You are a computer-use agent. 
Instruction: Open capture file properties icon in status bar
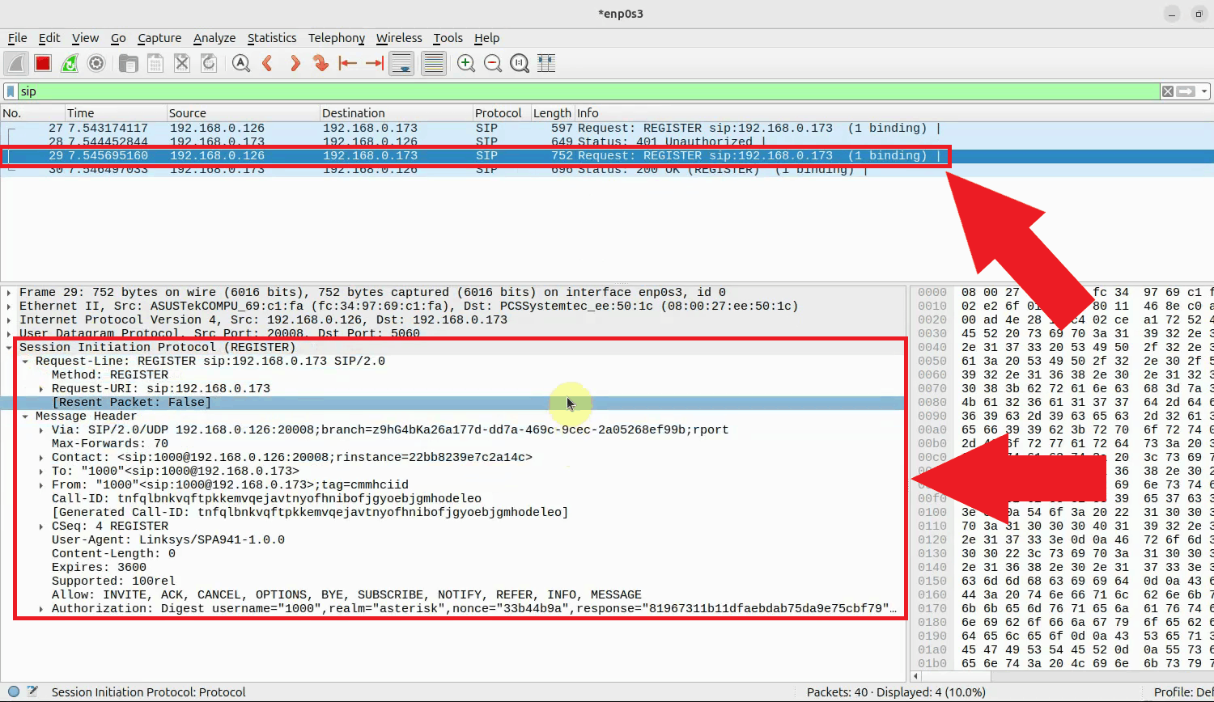[x=32, y=691]
